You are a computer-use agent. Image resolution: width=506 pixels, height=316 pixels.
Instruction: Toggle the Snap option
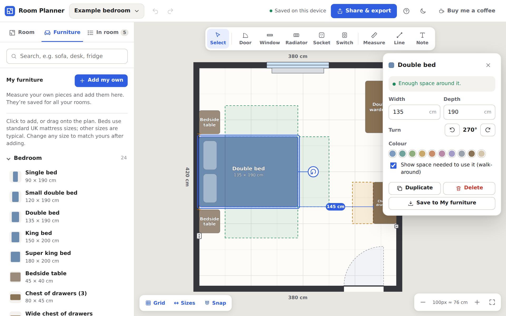(x=215, y=303)
